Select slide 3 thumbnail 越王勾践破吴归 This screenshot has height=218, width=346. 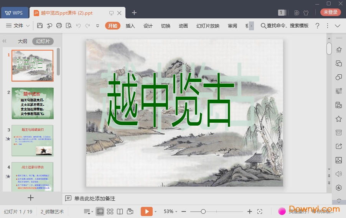[33, 141]
